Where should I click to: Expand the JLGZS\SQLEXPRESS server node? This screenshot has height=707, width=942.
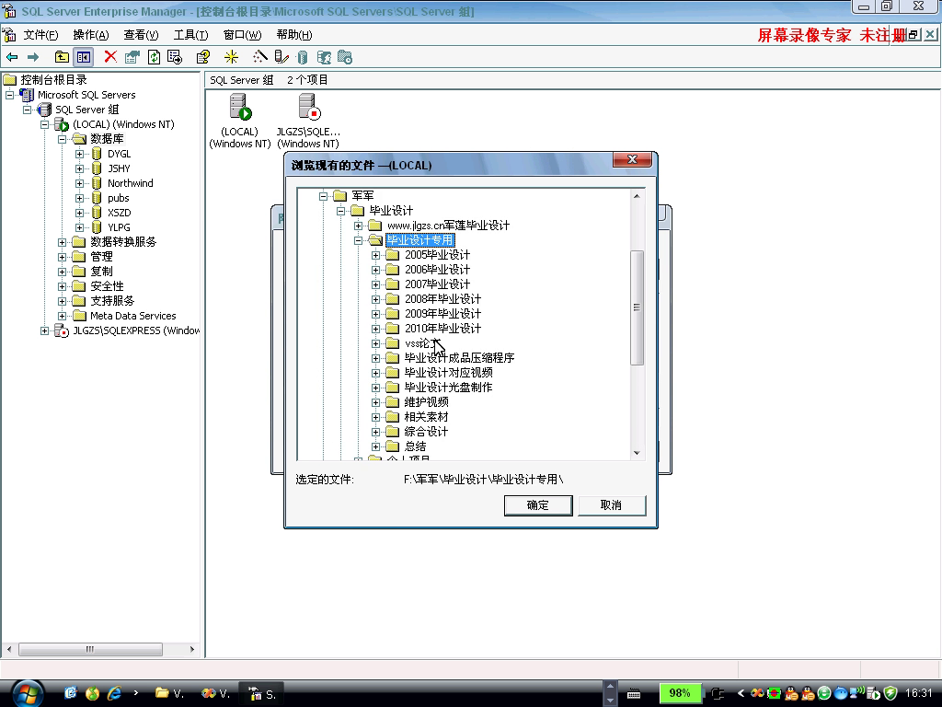pyautogui.click(x=44, y=330)
